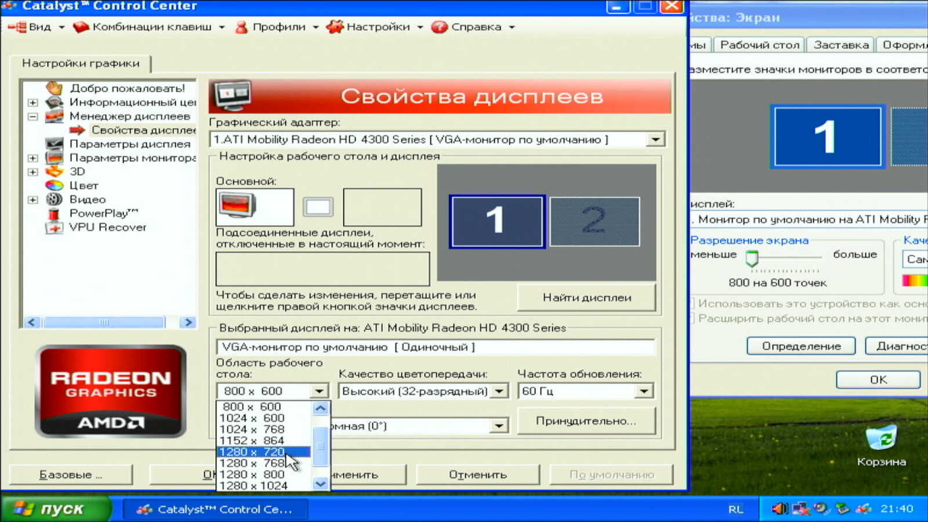Open the пуск Start menu
Viewport: 928px width, 522px height.
click(56, 509)
